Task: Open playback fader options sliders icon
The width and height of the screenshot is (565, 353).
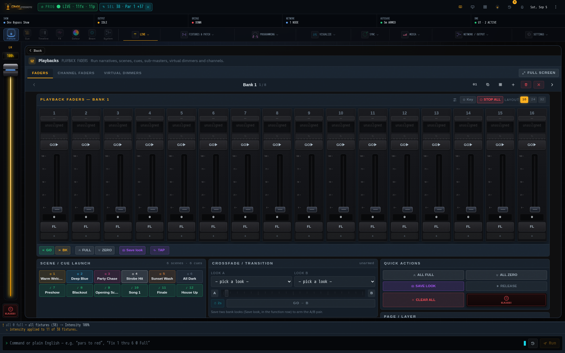Action: click(455, 100)
